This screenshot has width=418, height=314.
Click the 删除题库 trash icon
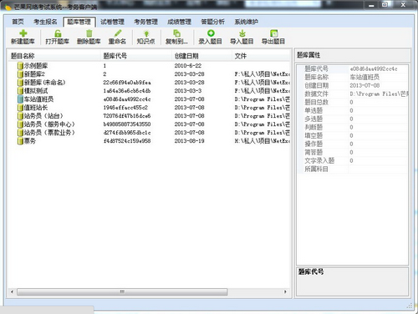89,33
